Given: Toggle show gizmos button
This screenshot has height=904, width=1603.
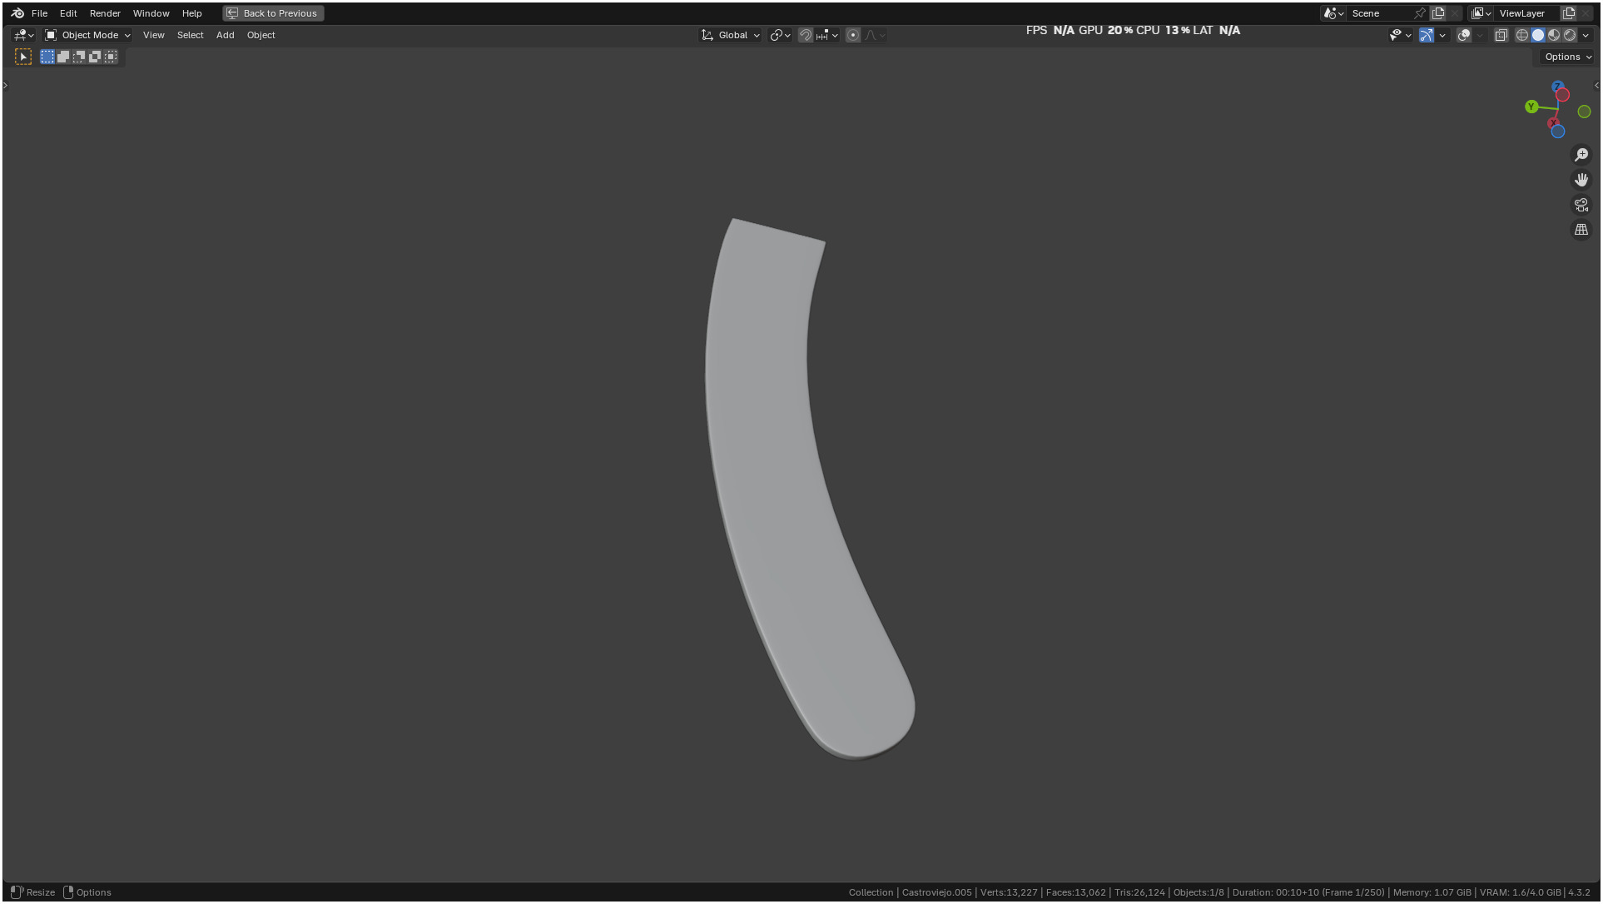Looking at the screenshot, I should [1427, 35].
